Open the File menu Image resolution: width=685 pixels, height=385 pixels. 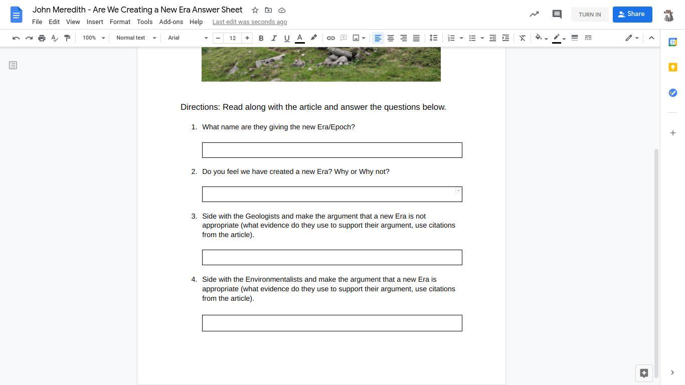pos(37,22)
